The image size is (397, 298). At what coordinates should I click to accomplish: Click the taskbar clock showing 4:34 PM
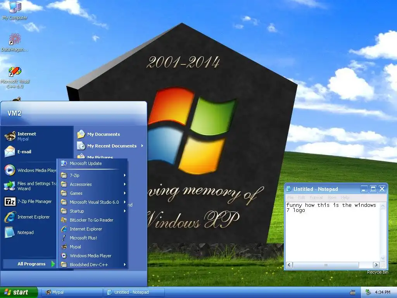tap(382, 292)
